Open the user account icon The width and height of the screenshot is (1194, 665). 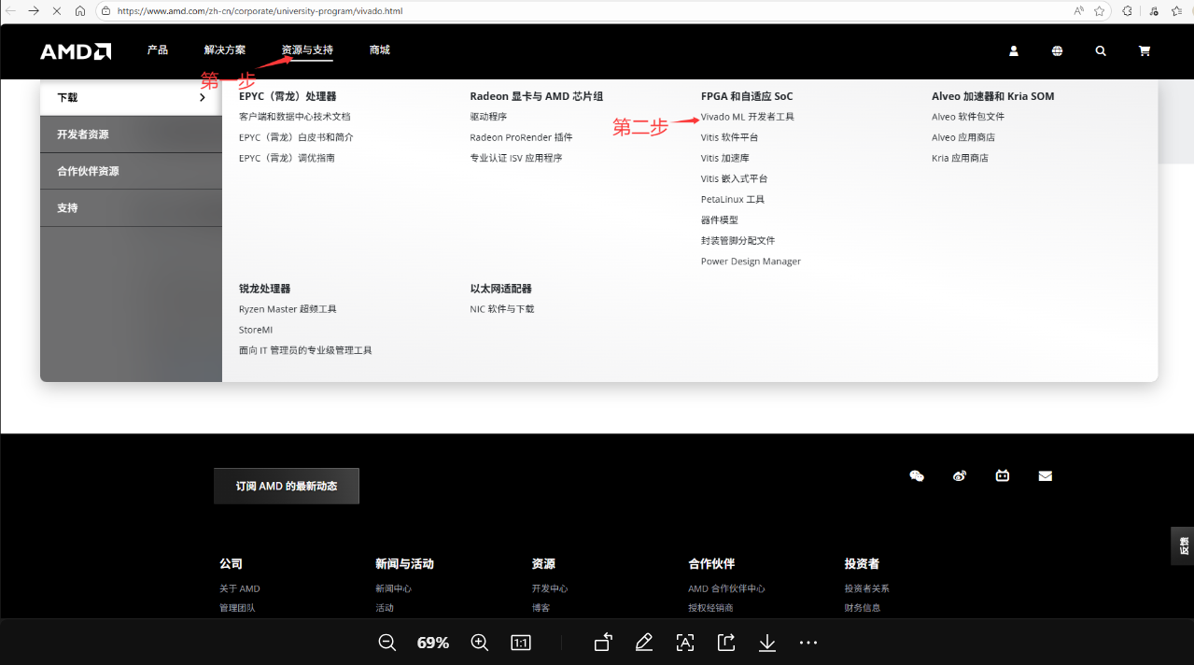coord(1014,51)
